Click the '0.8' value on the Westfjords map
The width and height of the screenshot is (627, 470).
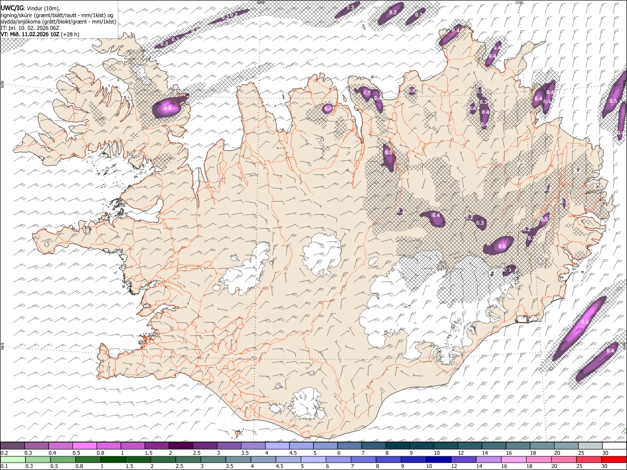coord(168,108)
